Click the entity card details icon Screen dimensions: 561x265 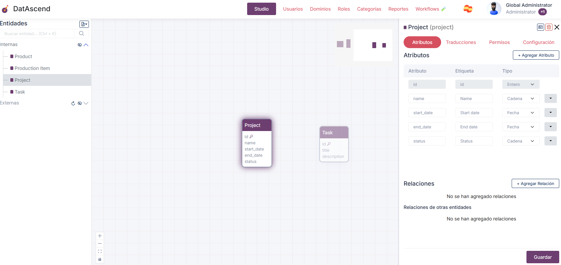[540, 27]
